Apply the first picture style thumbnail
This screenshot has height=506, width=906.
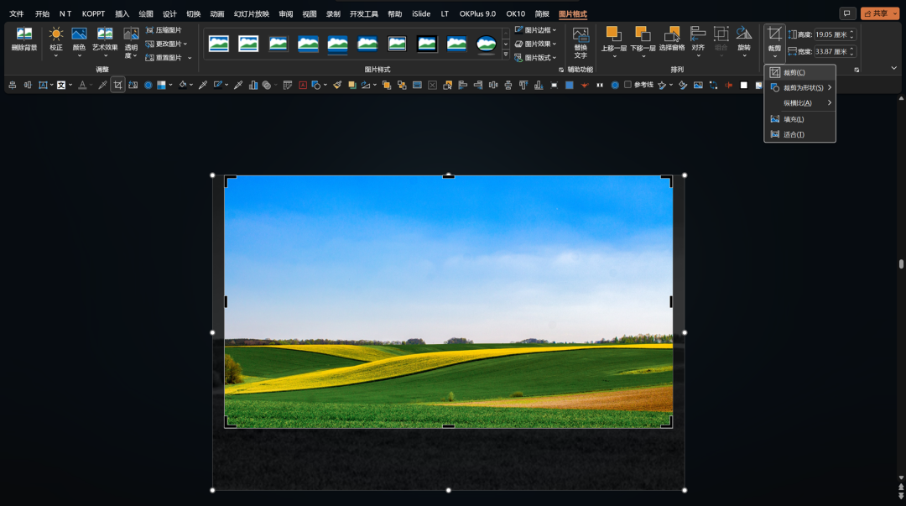219,44
